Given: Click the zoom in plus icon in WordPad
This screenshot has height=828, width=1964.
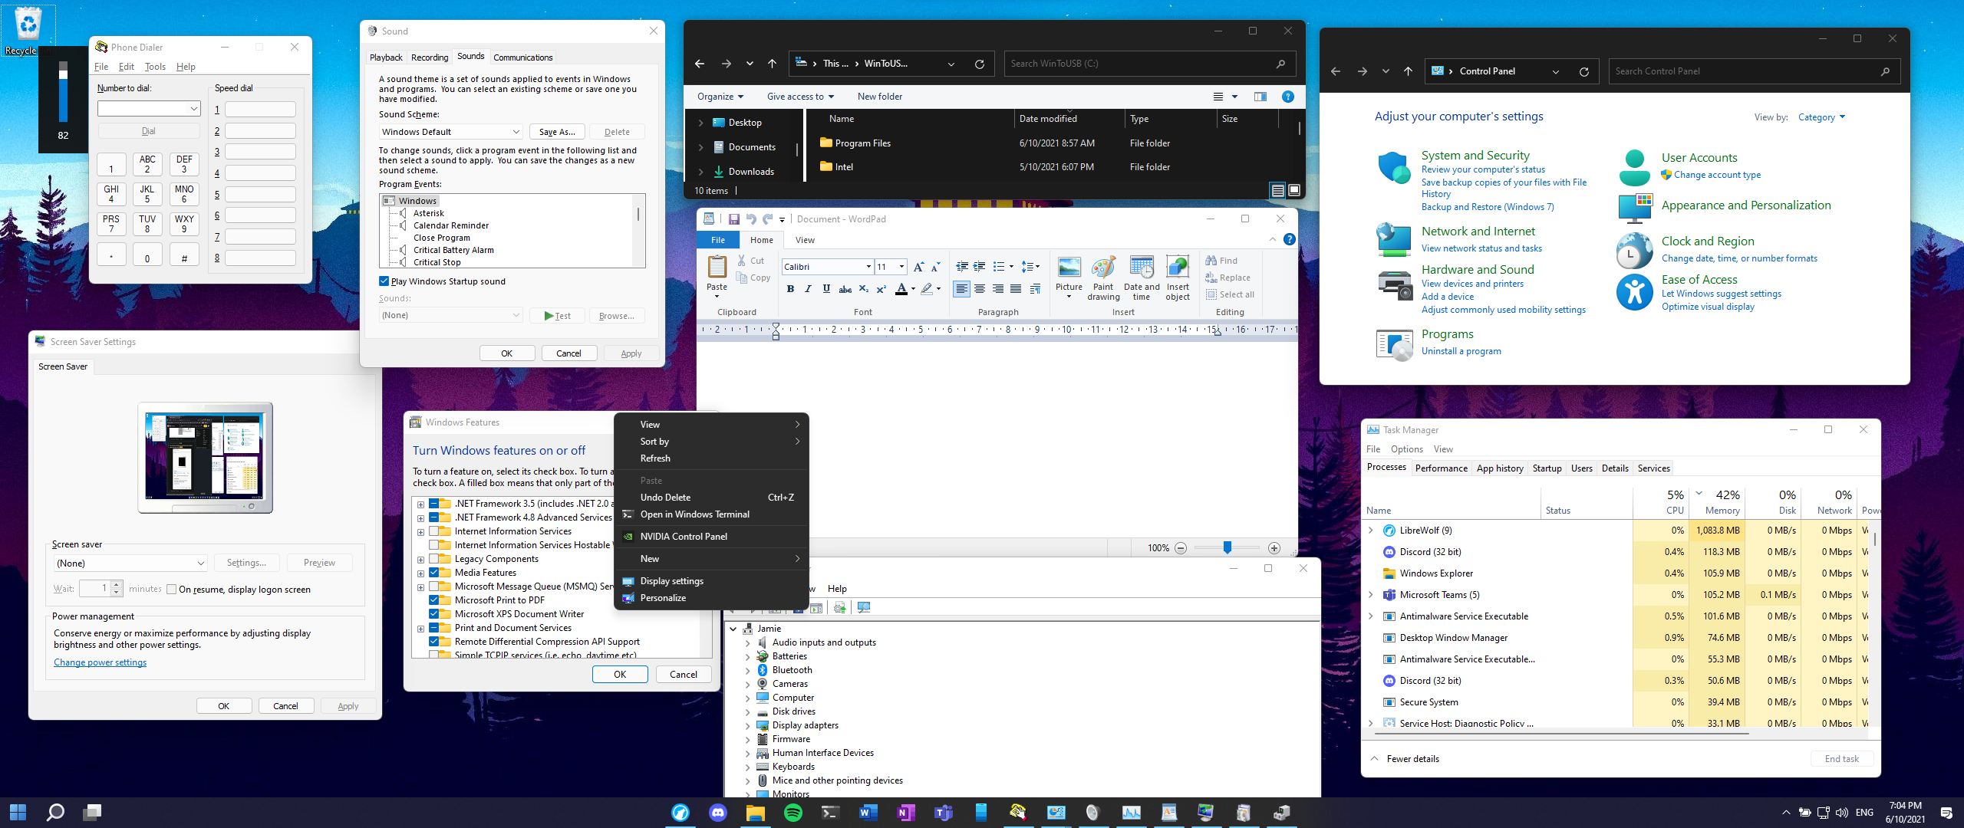Looking at the screenshot, I should coord(1274,547).
